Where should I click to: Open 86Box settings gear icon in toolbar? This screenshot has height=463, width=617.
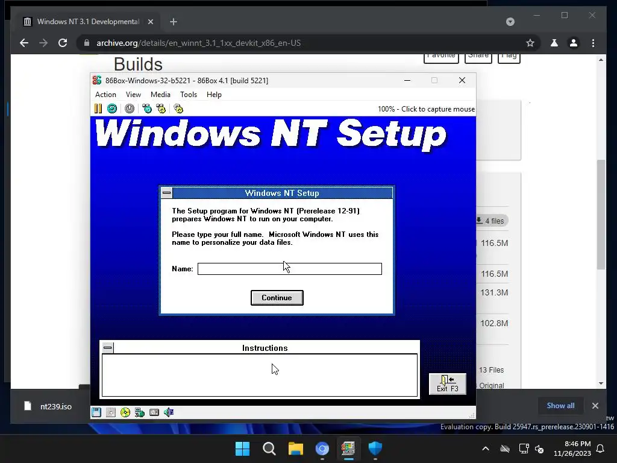(178, 109)
